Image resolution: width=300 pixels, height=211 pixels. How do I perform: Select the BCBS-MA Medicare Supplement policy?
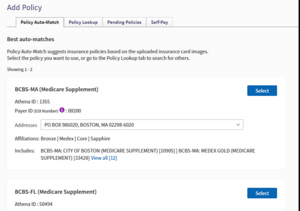click(x=262, y=91)
